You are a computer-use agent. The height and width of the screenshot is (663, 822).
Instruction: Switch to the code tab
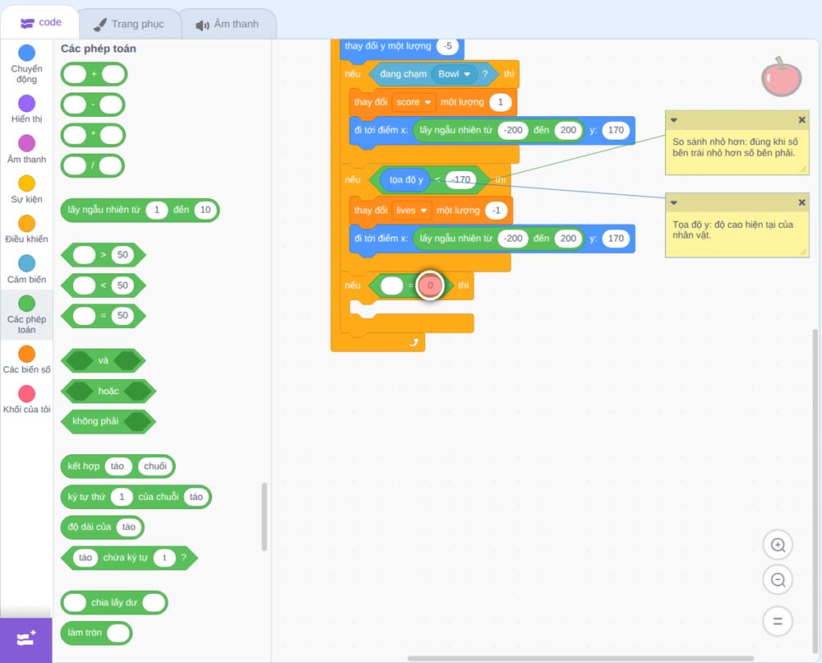pos(41,22)
